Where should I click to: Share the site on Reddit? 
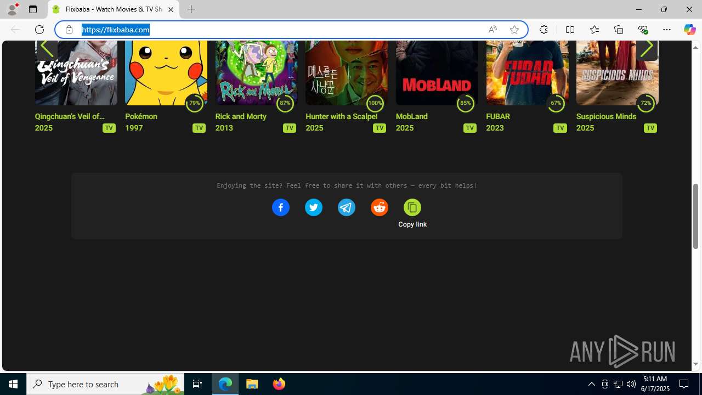380,207
